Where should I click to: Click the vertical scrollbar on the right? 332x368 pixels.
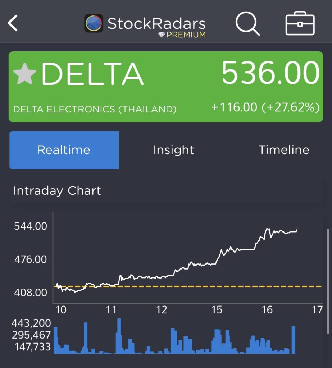[327, 280]
